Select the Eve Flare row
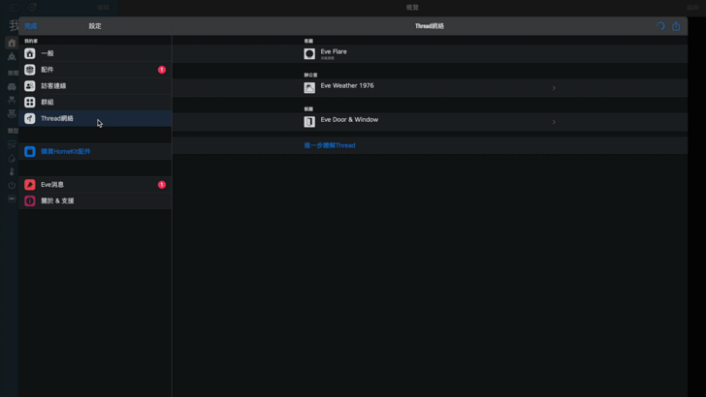 click(x=430, y=54)
